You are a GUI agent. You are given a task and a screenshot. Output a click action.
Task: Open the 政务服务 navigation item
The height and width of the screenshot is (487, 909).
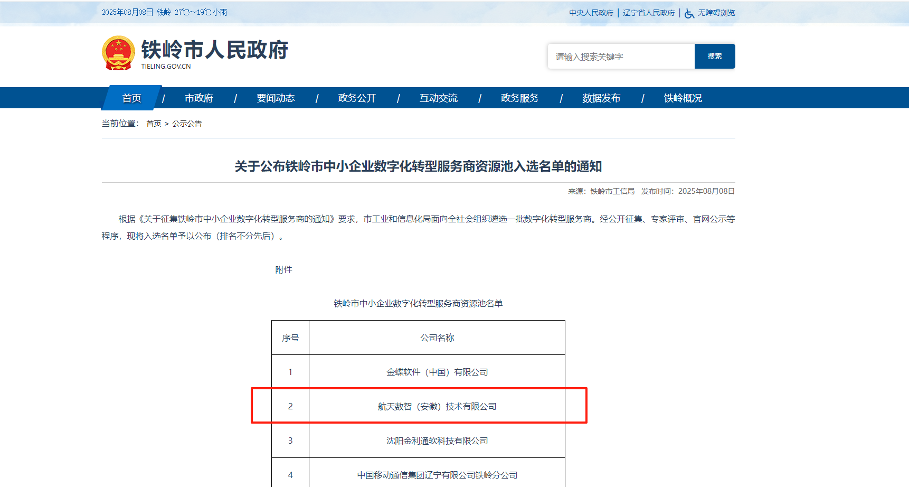[520, 98]
